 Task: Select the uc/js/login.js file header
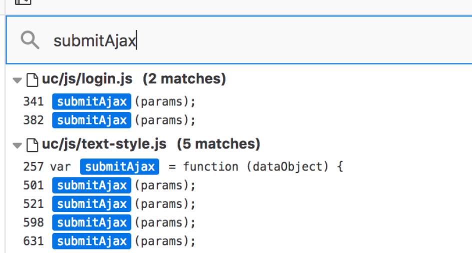click(x=87, y=79)
